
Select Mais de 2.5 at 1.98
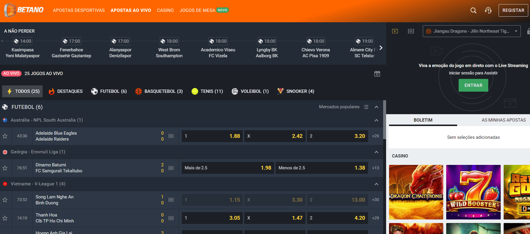coord(228,168)
